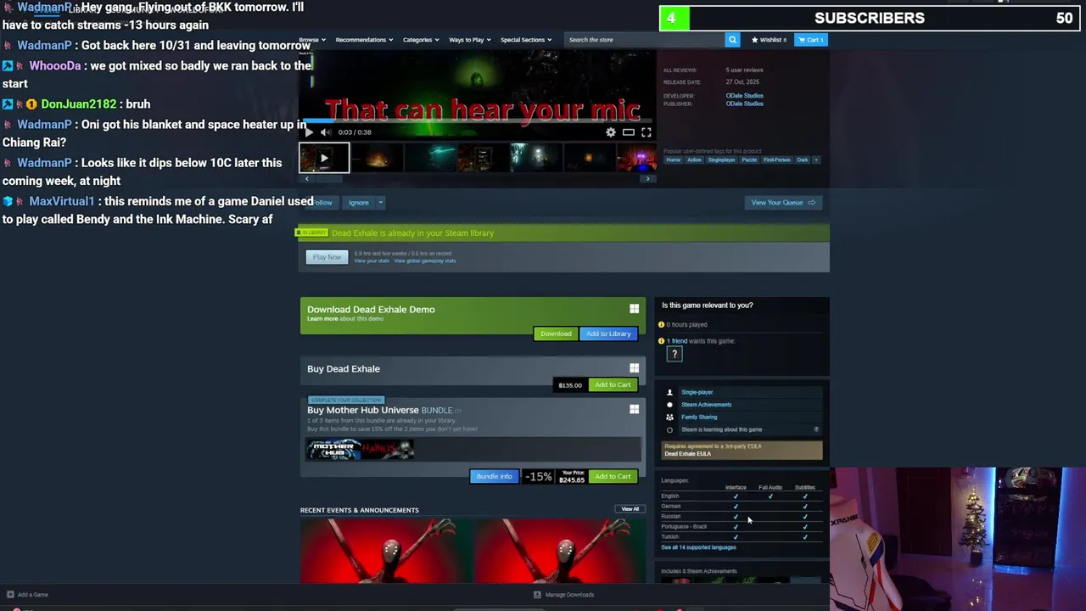
Task: Add Dead Exhale to cart at ฿135.00
Action: pyautogui.click(x=613, y=385)
